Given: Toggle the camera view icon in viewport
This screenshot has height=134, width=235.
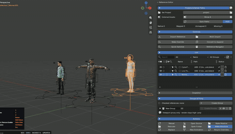Looking at the screenshot, I should click(150, 27).
